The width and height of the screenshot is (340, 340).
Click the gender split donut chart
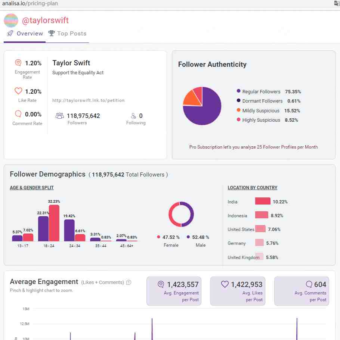tap(181, 214)
